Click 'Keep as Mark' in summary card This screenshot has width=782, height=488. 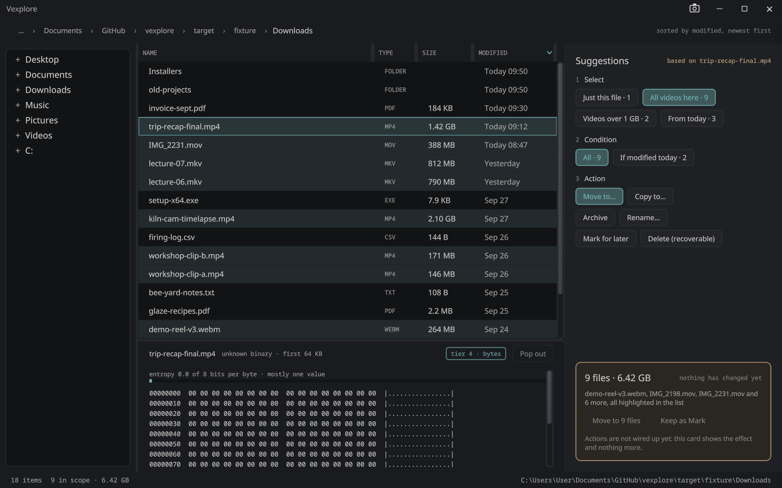pos(683,421)
